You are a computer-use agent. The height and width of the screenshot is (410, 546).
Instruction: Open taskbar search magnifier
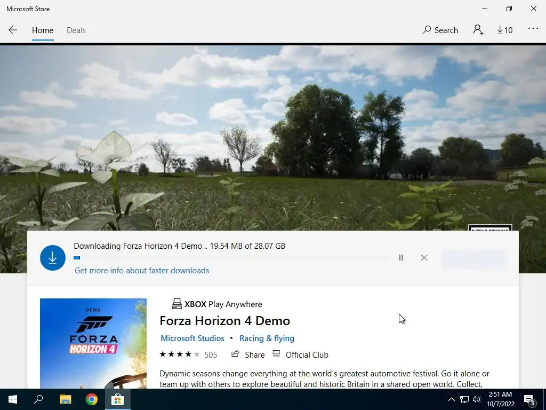pos(38,399)
